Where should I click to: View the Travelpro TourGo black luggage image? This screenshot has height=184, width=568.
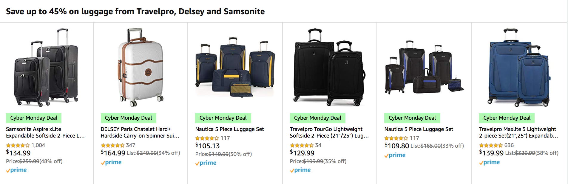(x=329, y=68)
